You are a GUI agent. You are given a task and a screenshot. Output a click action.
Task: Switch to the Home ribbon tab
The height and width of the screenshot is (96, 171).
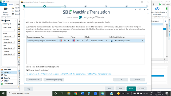11,5
